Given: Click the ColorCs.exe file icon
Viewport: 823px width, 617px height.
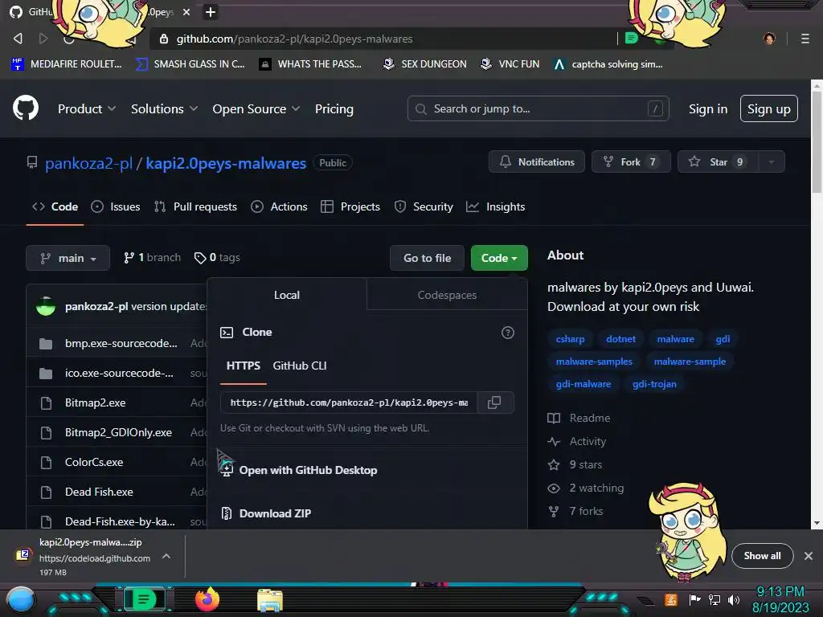Looking at the screenshot, I should 46,462.
